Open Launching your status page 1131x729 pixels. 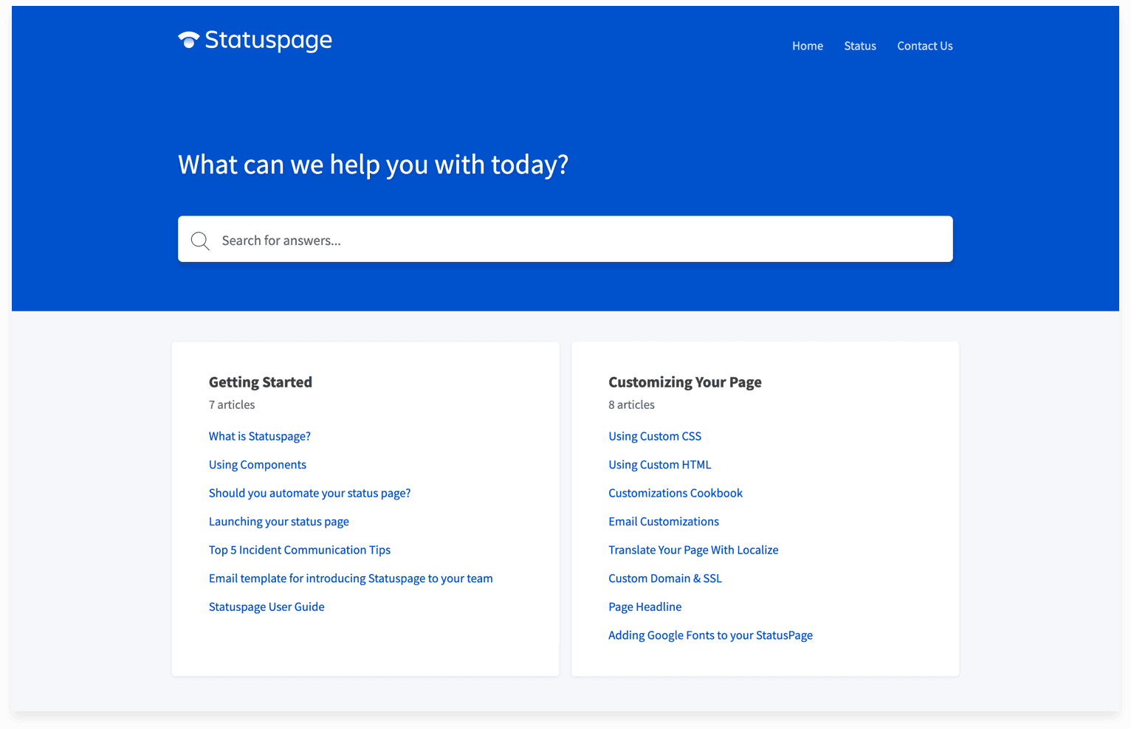pyautogui.click(x=278, y=521)
